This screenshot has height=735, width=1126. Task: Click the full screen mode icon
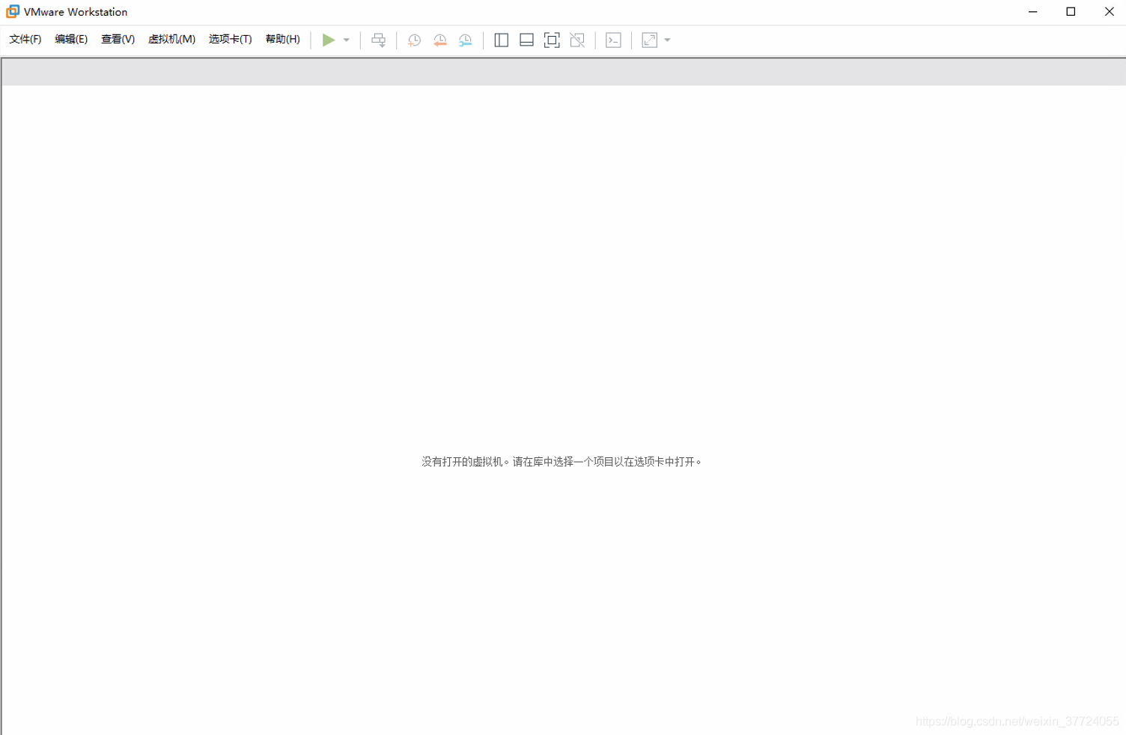(552, 40)
